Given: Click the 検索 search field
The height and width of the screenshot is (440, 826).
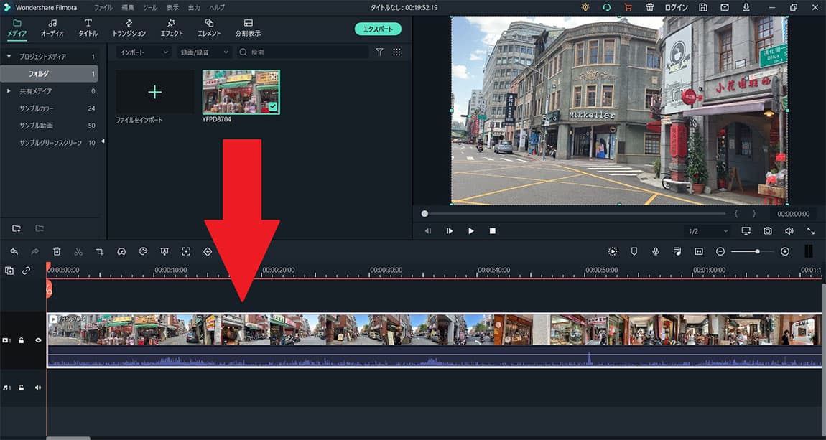Looking at the screenshot, I should tap(302, 52).
